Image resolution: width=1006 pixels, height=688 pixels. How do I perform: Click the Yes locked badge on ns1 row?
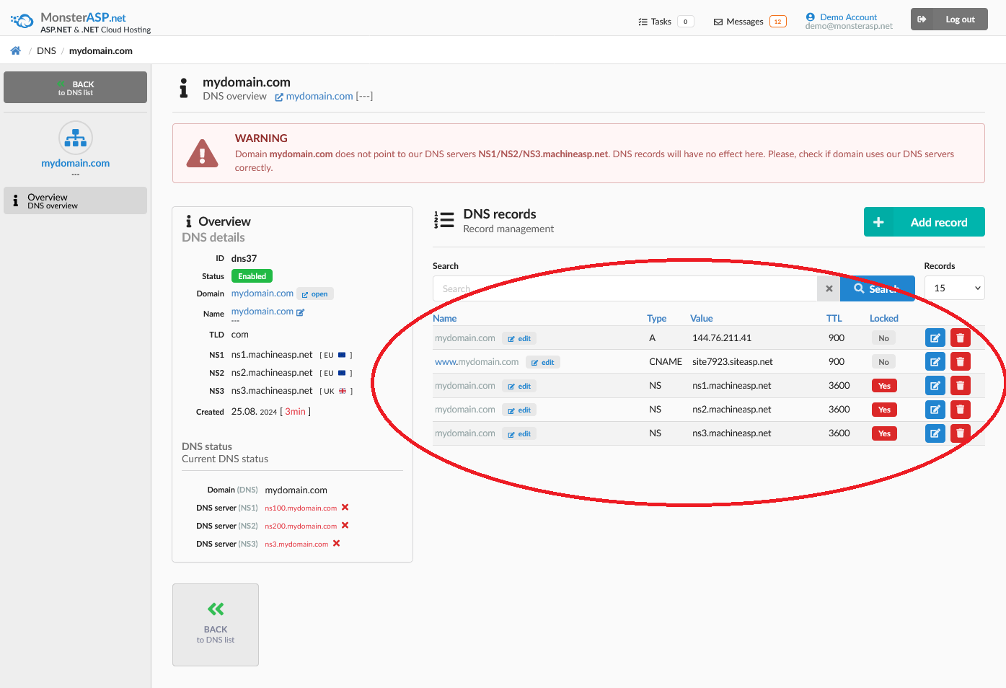click(x=884, y=386)
